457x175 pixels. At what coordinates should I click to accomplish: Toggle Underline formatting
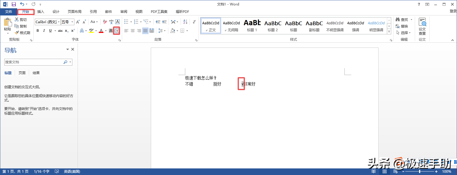click(x=50, y=31)
